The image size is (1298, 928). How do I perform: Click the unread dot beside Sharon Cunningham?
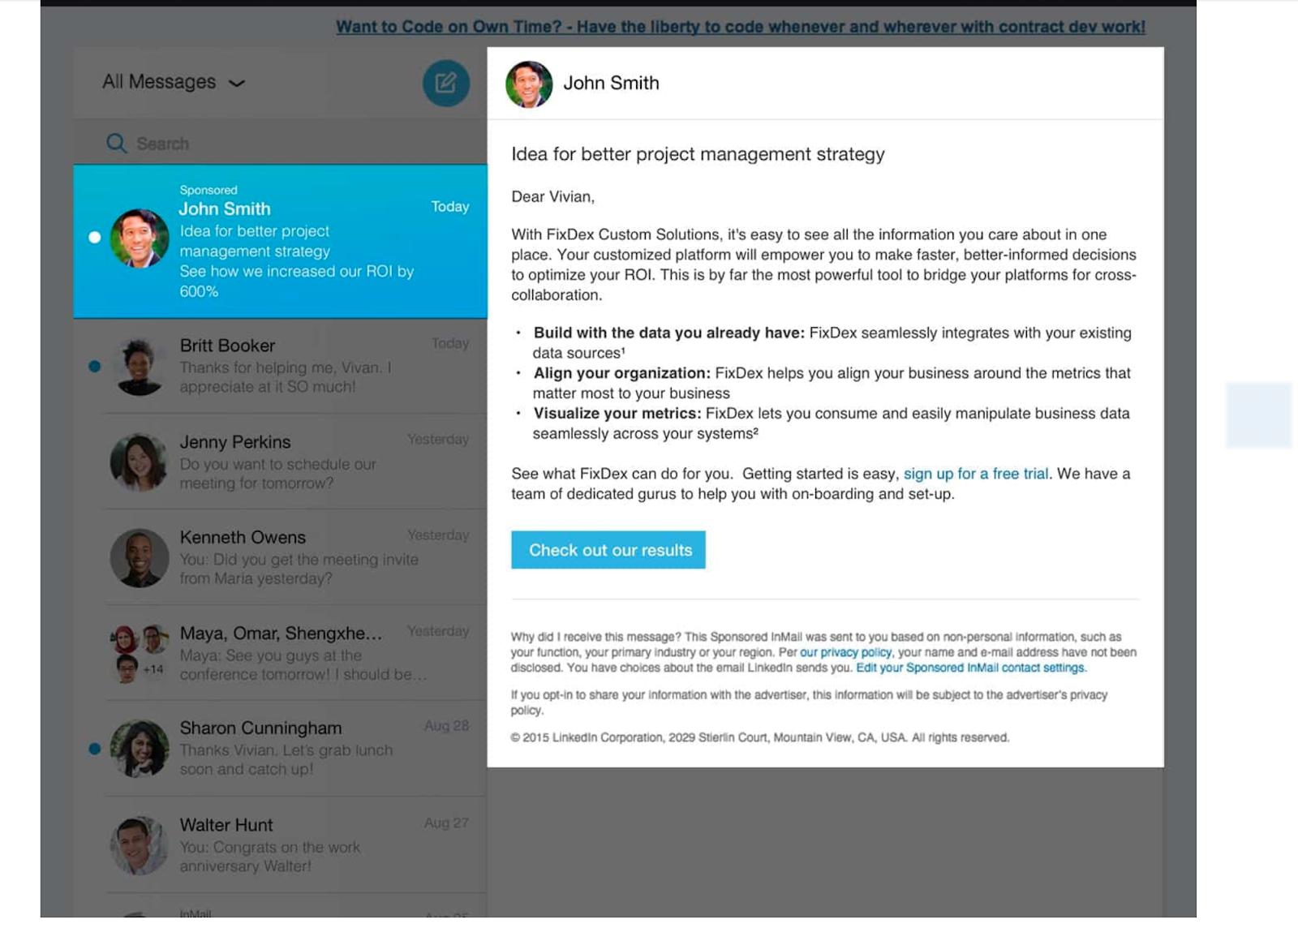click(x=95, y=749)
